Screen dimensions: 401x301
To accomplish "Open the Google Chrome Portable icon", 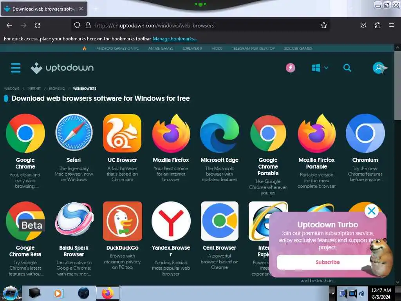I will [268, 133].
